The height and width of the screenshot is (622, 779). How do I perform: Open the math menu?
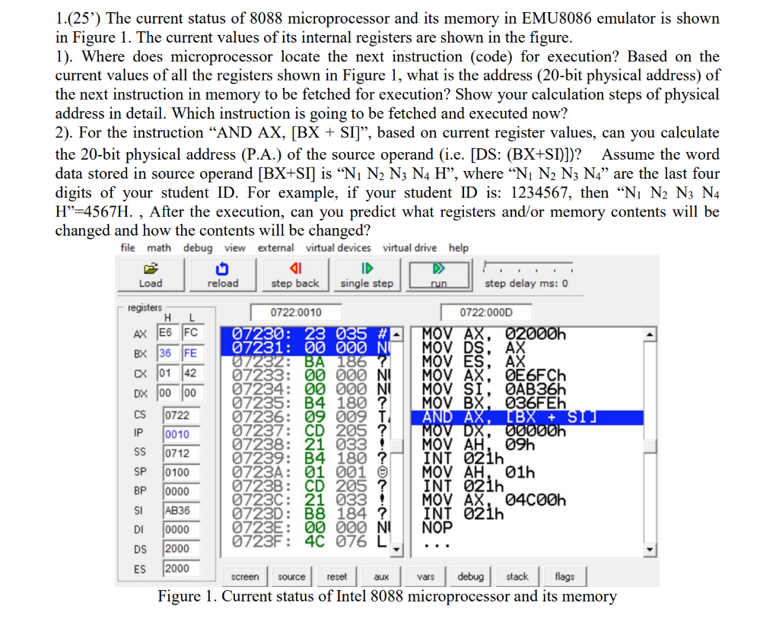point(159,247)
